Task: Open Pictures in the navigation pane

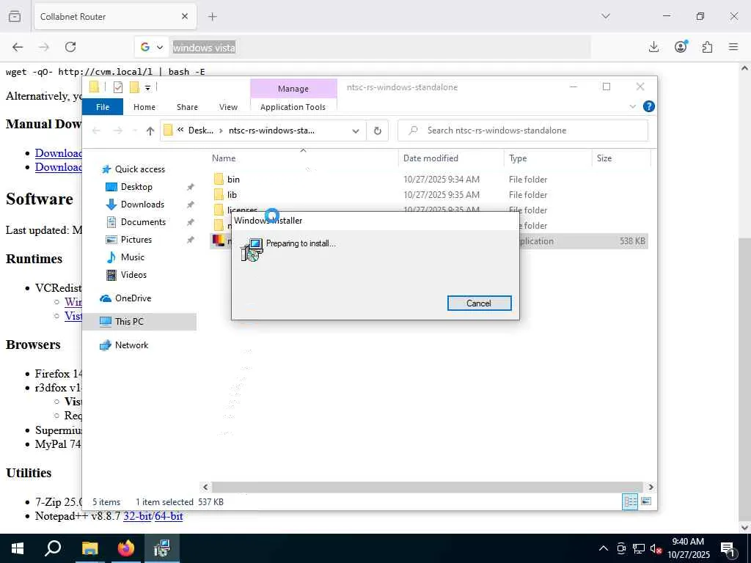Action: click(x=136, y=240)
